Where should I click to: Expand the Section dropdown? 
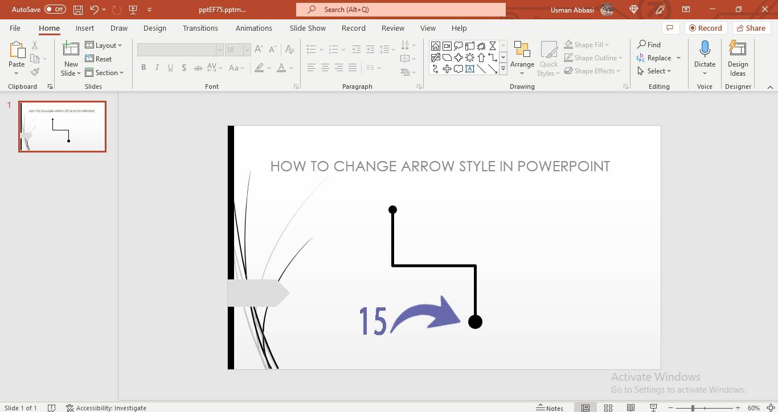coord(105,73)
